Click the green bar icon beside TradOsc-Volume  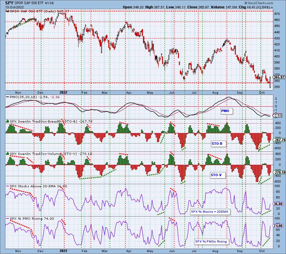coord(8,154)
